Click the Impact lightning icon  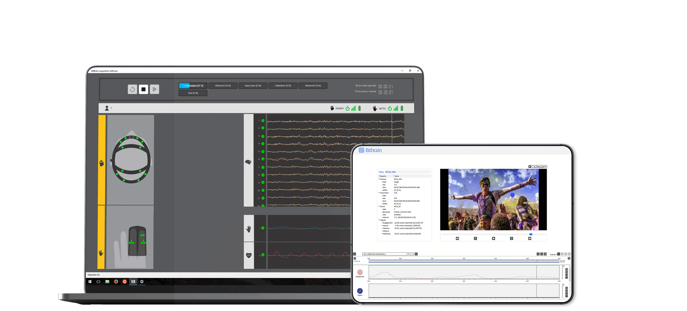(x=360, y=291)
